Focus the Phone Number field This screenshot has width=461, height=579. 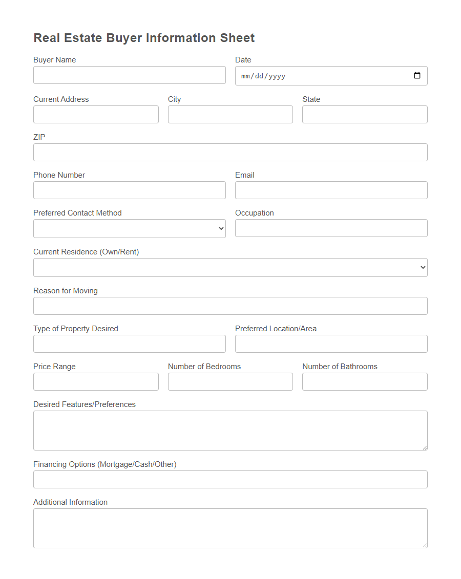point(129,190)
